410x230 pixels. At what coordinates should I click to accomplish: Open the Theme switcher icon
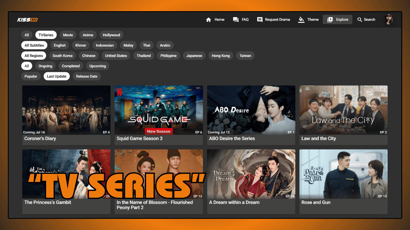pyautogui.click(x=301, y=19)
